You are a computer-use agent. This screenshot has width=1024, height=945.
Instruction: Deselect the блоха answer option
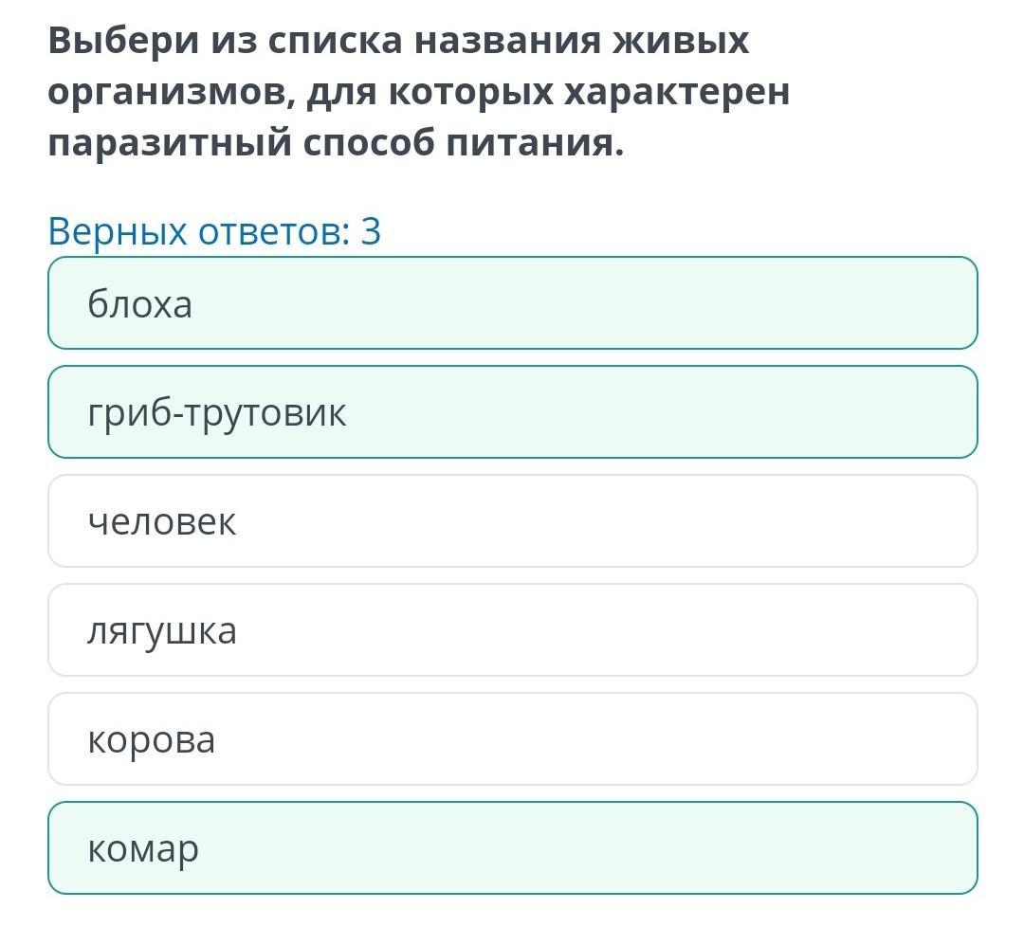[513, 303]
